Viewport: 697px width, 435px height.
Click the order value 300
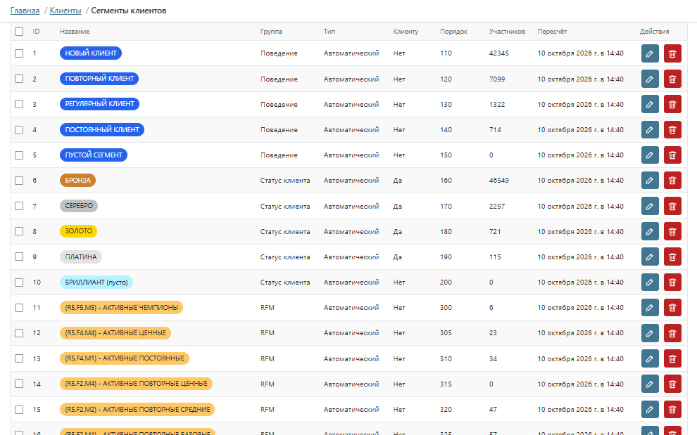click(x=446, y=307)
